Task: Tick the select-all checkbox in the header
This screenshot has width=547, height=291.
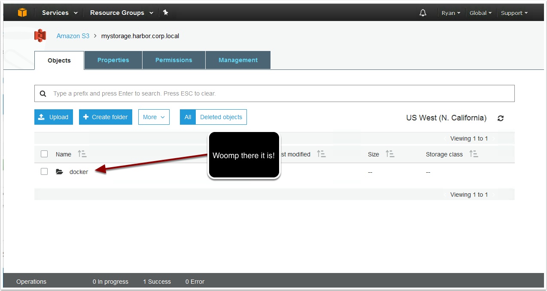Action: 44,154
